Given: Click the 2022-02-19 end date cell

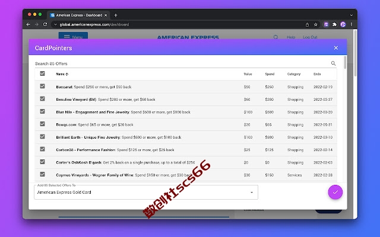Looking at the screenshot, I should (x=323, y=87).
